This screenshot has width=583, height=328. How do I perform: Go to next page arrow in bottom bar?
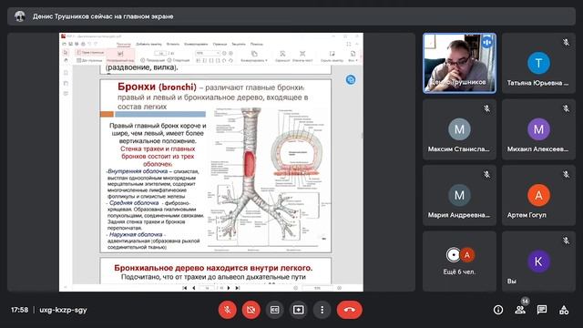click(x=229, y=288)
